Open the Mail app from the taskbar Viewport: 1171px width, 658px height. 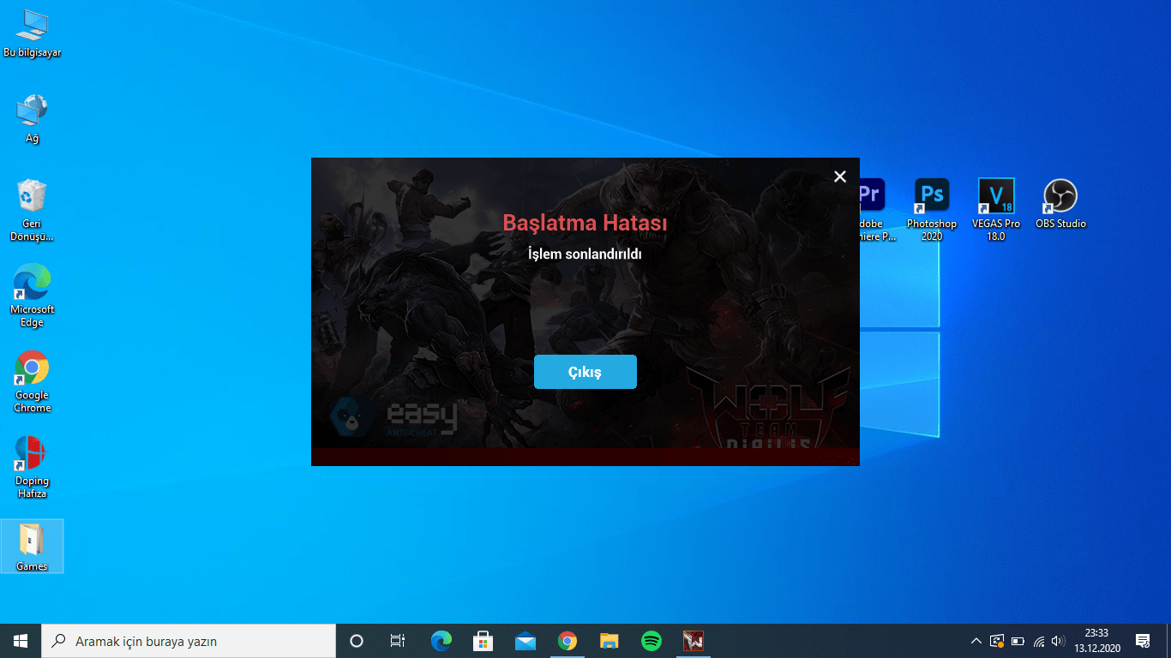pyautogui.click(x=525, y=641)
